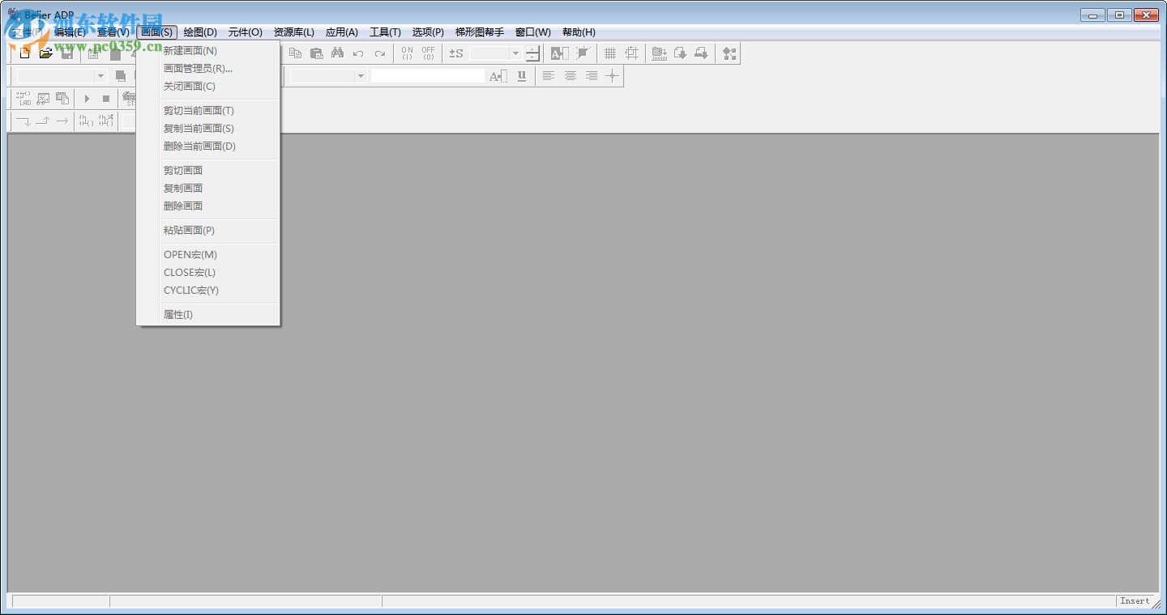Screen dimensions: 1167x615
Task: Open the 应用(A) menu
Action: point(342,32)
